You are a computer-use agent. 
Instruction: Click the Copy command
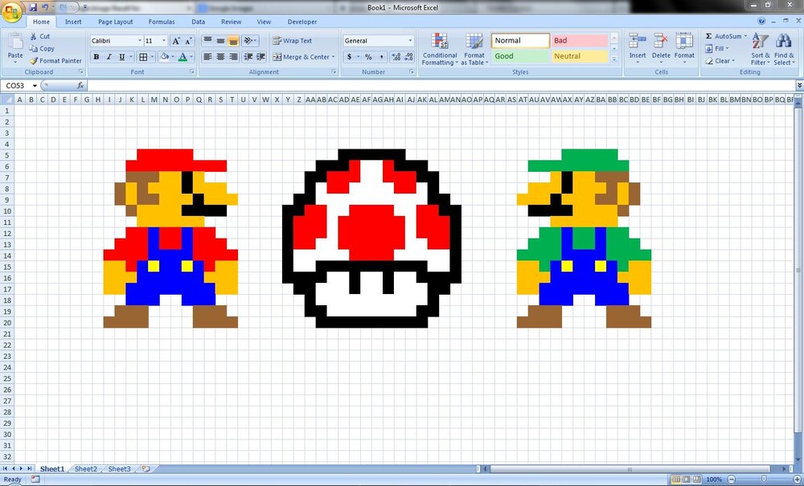coord(42,48)
